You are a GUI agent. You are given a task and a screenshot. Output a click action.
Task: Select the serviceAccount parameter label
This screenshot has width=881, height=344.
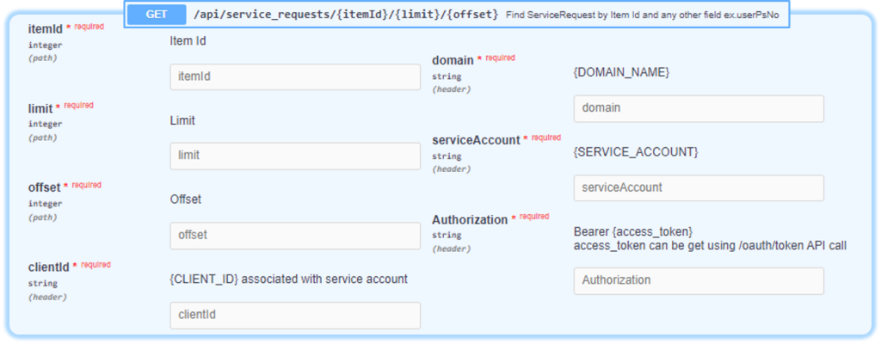point(475,140)
